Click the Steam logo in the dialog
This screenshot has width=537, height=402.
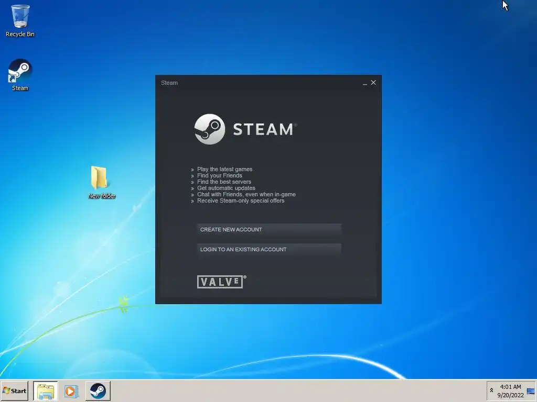coord(245,129)
